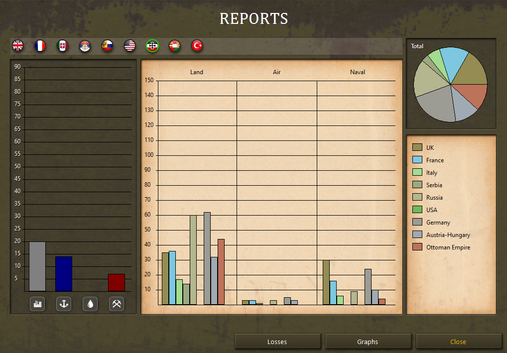
Task: Click the UK olive Naval bar
Action: tap(326, 282)
